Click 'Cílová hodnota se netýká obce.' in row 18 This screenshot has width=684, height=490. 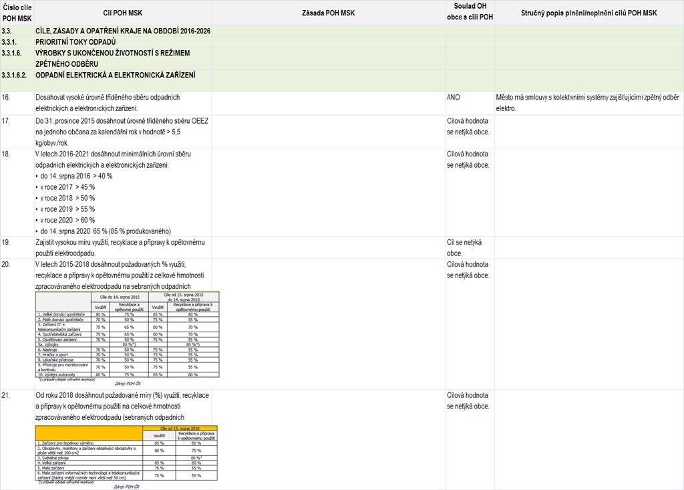(468, 159)
